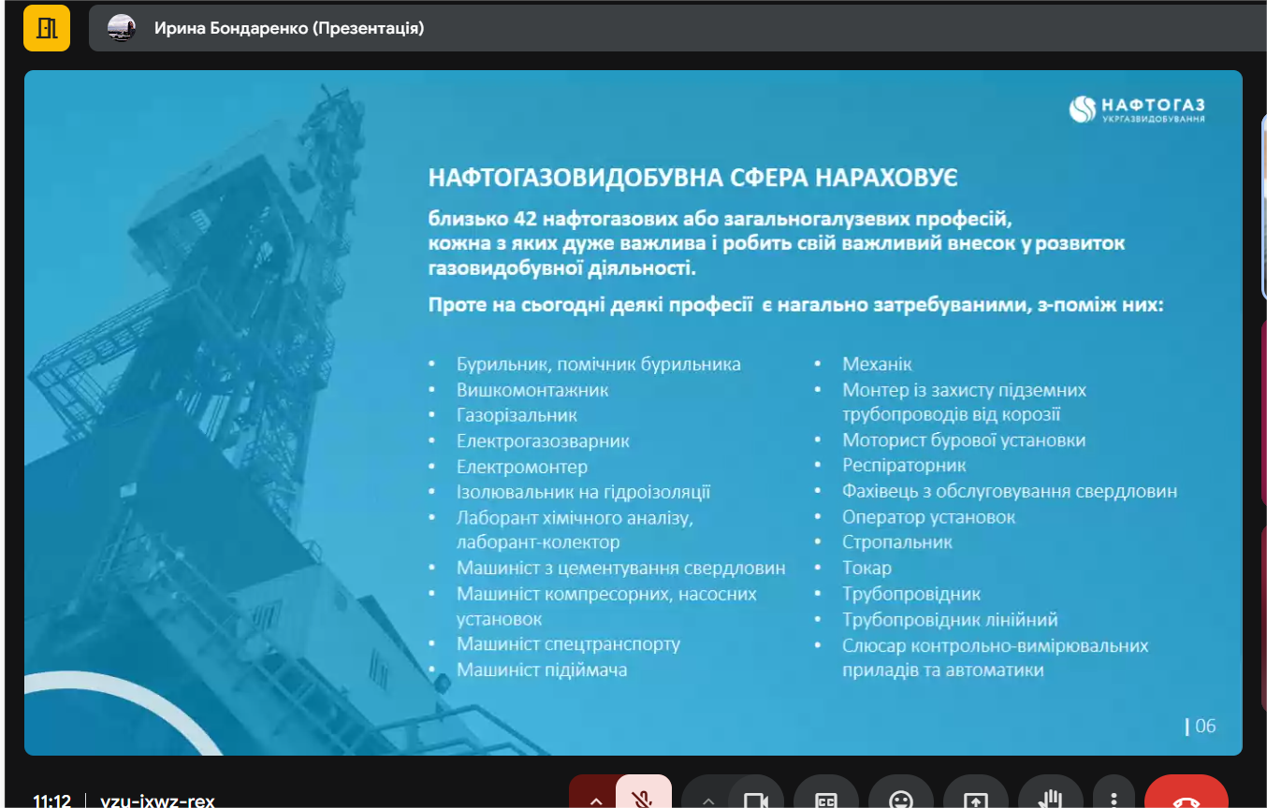Open video settings chevron beside camera
Screen dimensions: 1267x808
[x=707, y=800]
